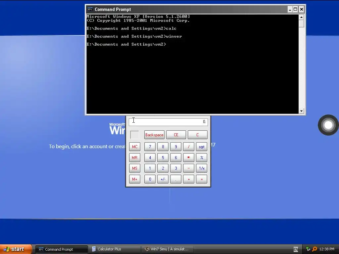Click the sqrt button

tap(202, 147)
